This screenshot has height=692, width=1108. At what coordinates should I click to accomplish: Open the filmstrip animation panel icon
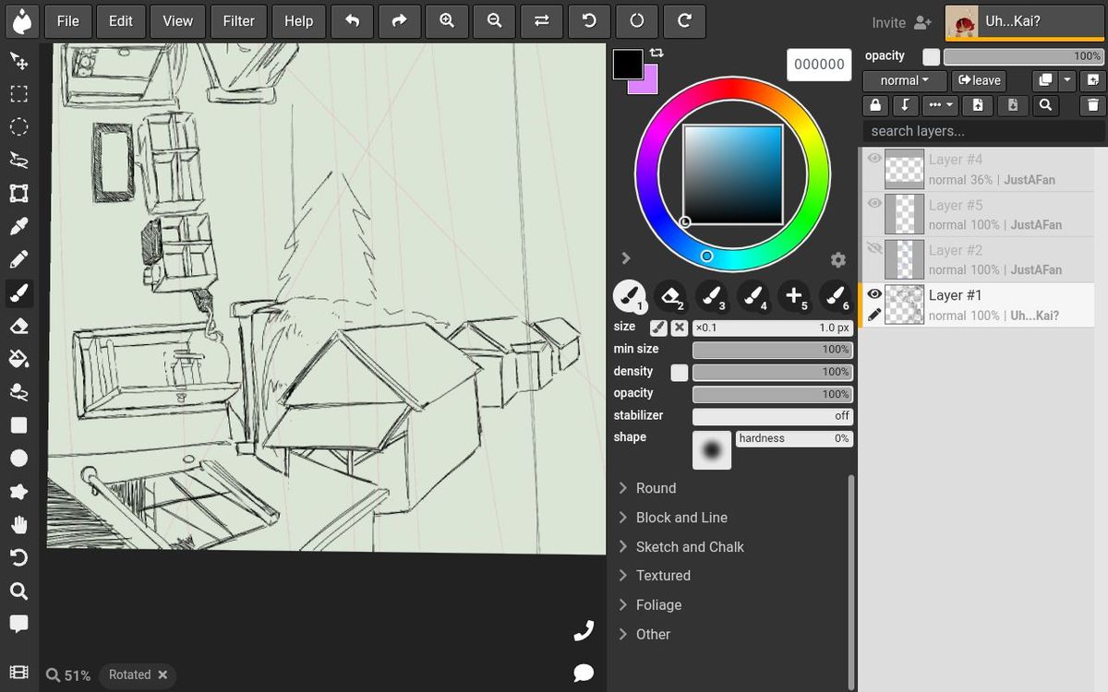point(18,674)
